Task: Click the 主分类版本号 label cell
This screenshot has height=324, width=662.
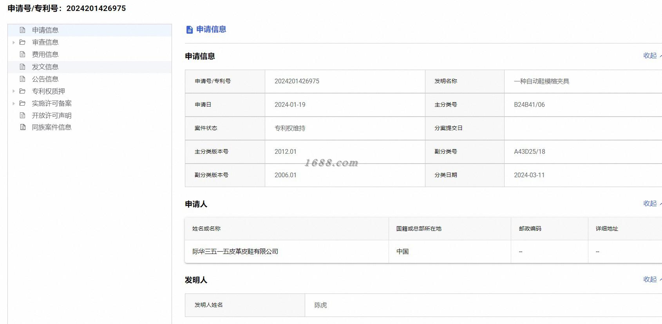Action: point(225,152)
